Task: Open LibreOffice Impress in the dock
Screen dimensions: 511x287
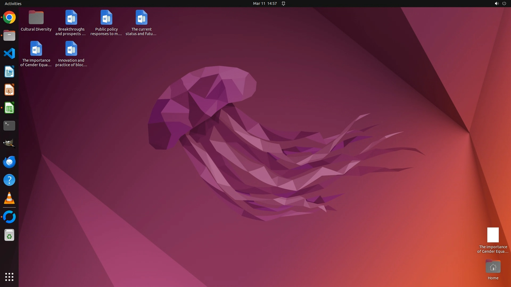Action: (x=9, y=90)
